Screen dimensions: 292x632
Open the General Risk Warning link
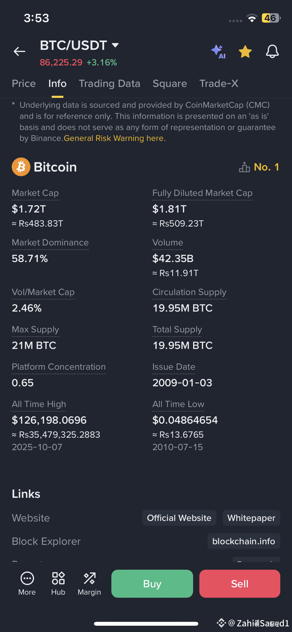coord(114,138)
